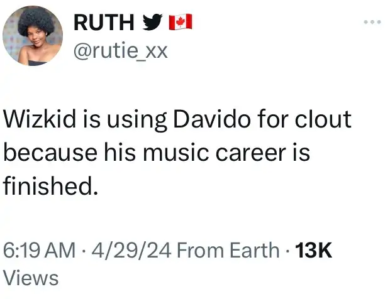Image resolution: width=390 pixels, height=299 pixels.
Task: Click the 13K view count
Action: point(313,250)
